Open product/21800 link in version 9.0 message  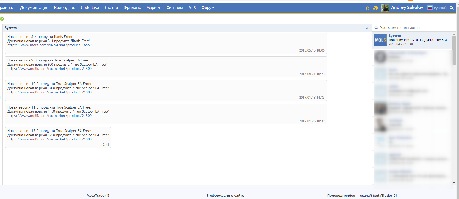(49, 69)
